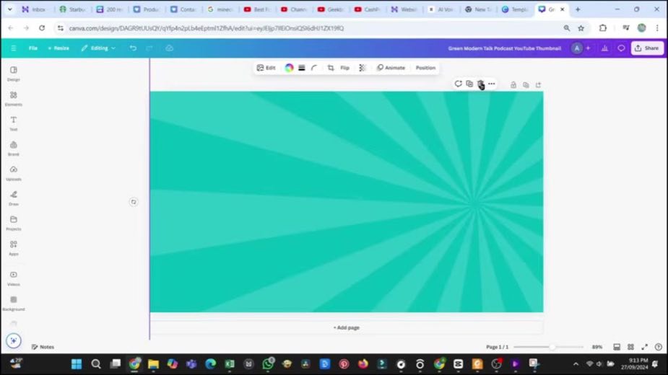Open a new browser tab
The image size is (668, 375).
578,9
